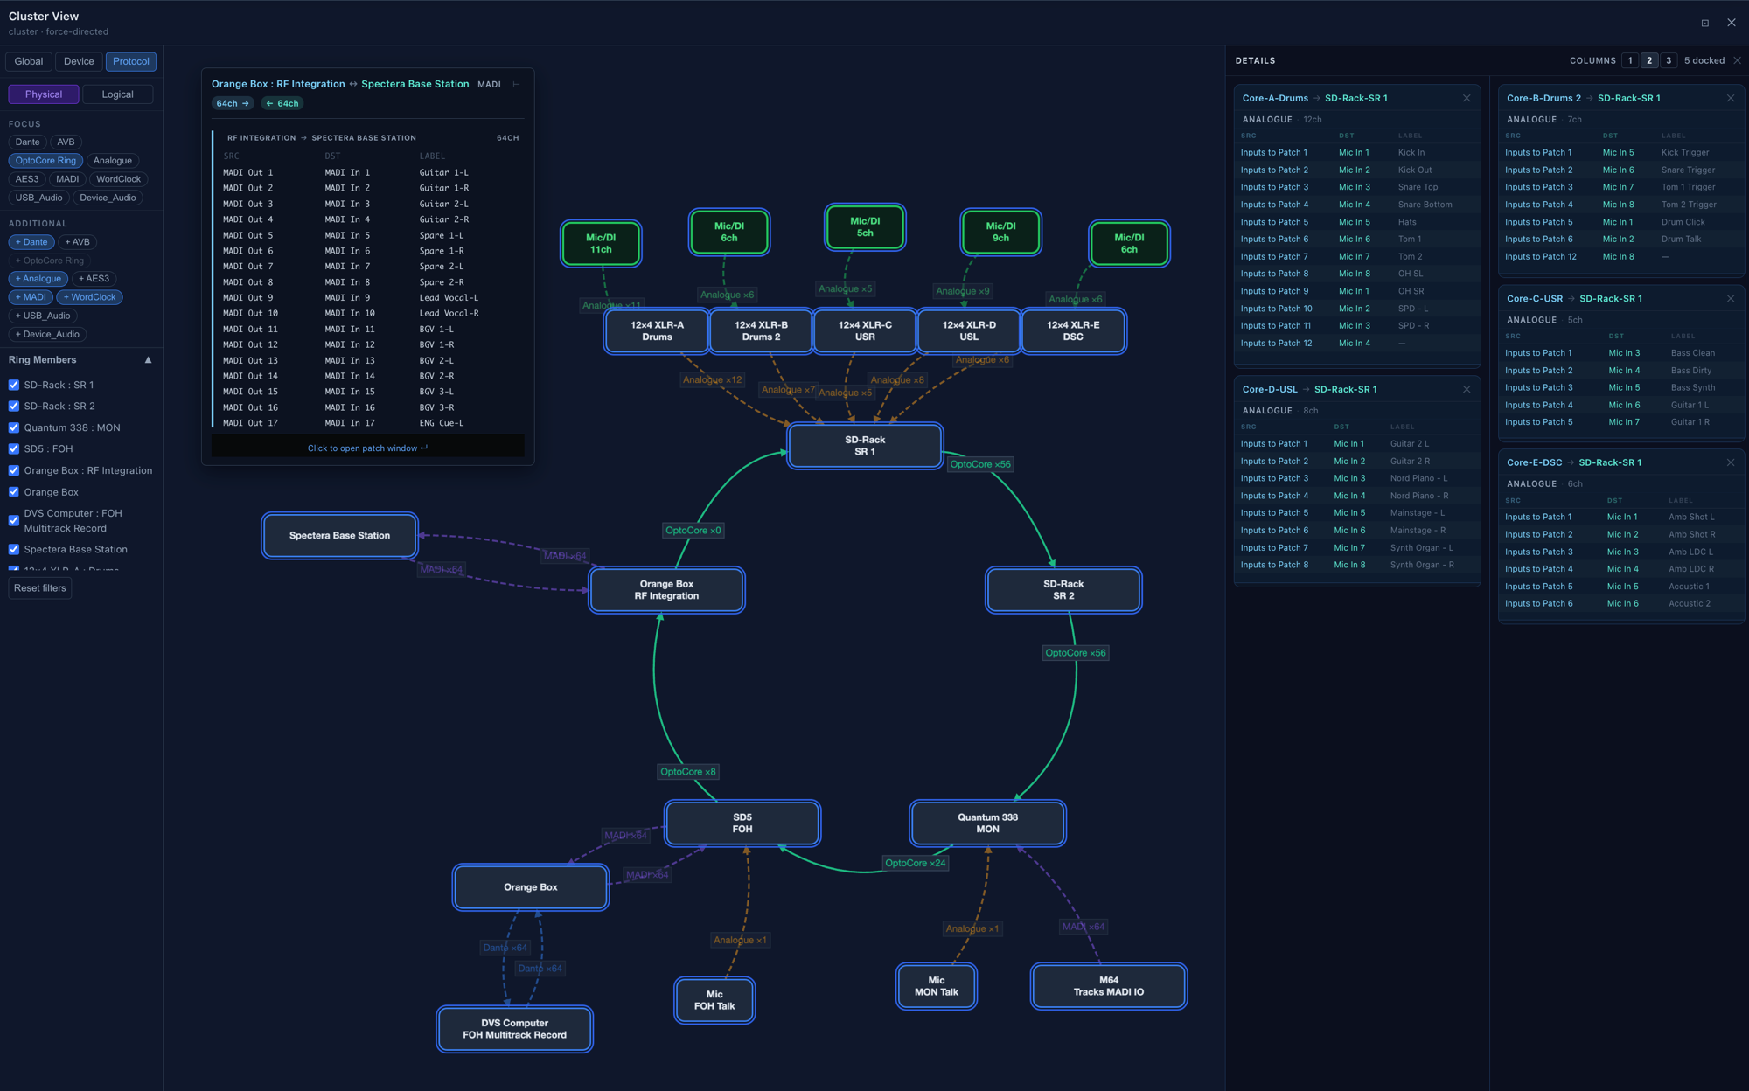Uncheck Spectera Base Station ring member
This screenshot has width=1749, height=1091.
[x=14, y=549]
